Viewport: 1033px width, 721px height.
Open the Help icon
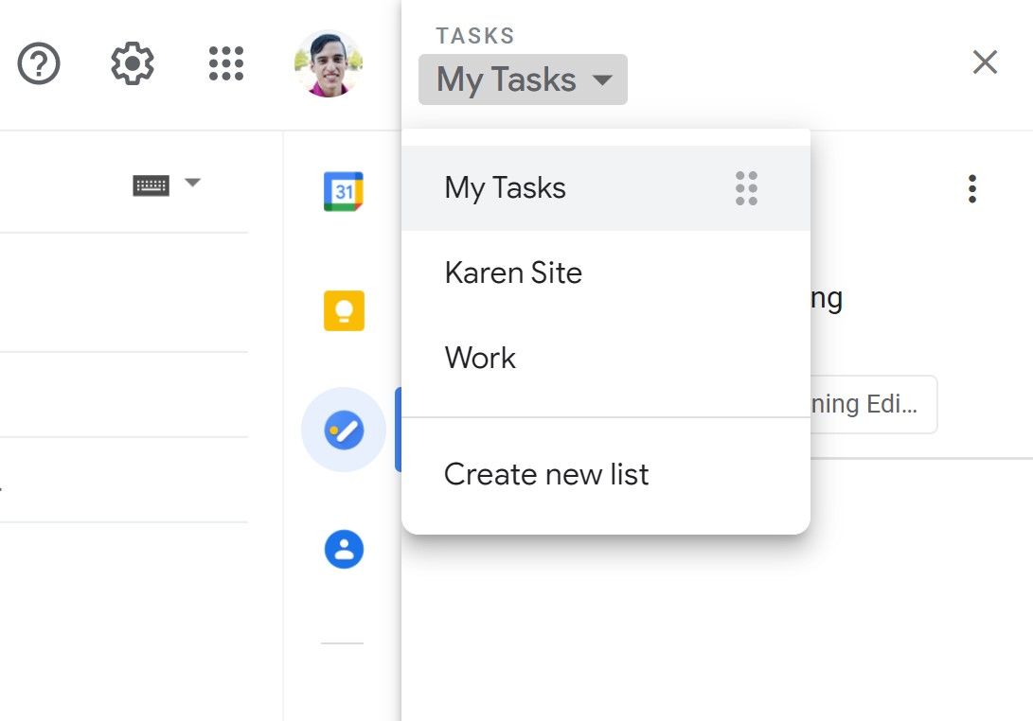click(38, 62)
